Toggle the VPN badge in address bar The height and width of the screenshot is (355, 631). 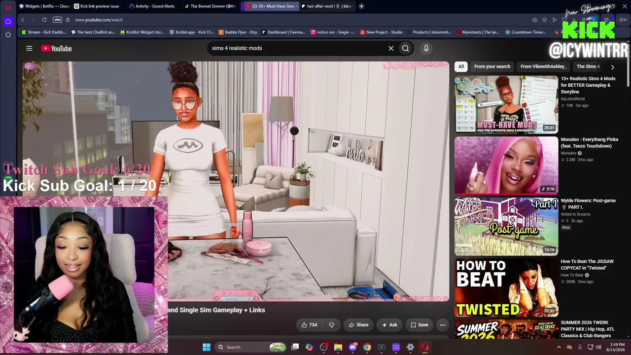pyautogui.click(x=57, y=20)
